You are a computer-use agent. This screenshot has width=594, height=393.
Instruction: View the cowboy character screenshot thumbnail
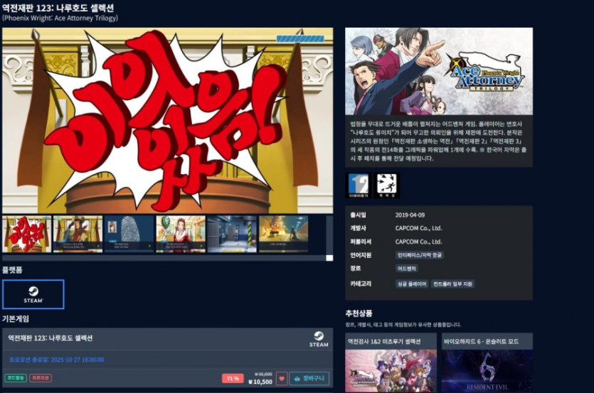pos(78,234)
